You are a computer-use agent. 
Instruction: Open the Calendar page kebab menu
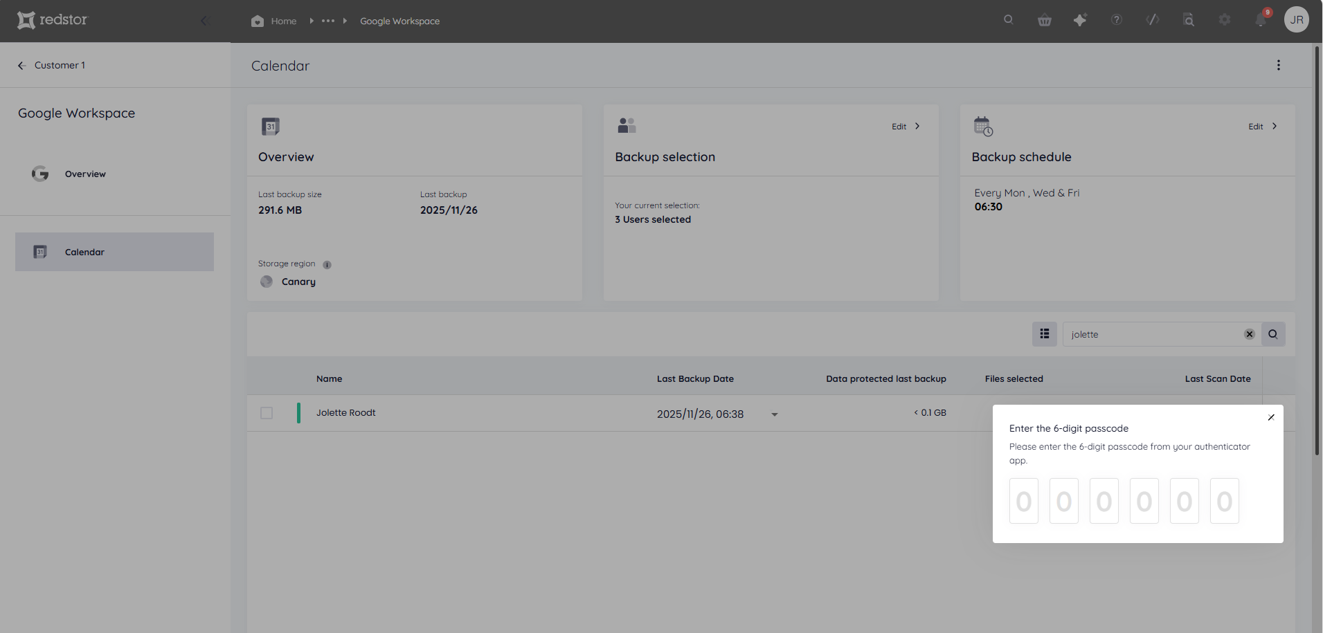coord(1279,65)
